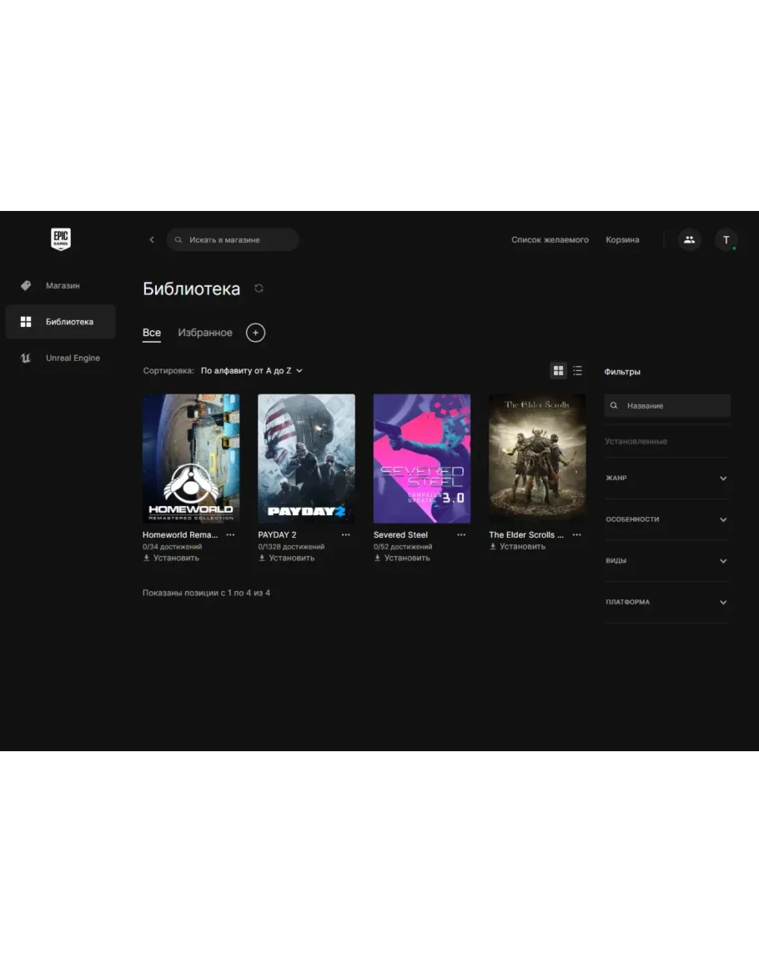Click the library refresh icon
The width and height of the screenshot is (759, 963).
point(259,288)
